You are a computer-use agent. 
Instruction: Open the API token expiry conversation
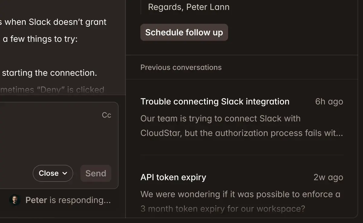tap(173, 177)
